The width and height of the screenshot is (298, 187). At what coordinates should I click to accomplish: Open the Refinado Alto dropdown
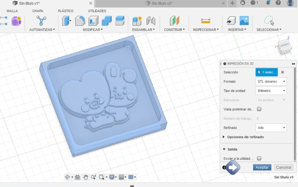pyautogui.click(x=271, y=128)
